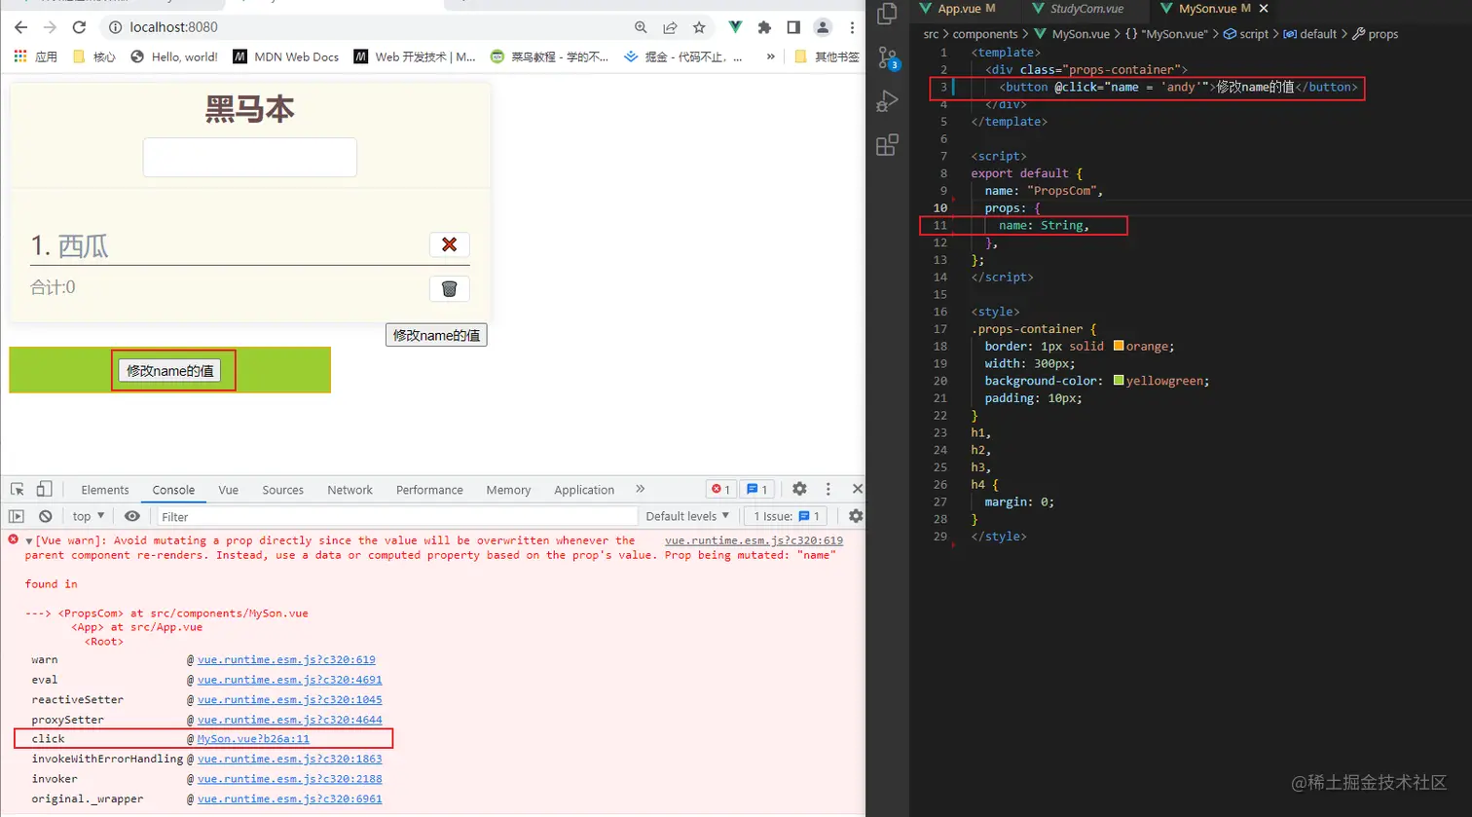Select the DevTools inspect element tool
The height and width of the screenshot is (817, 1472).
pos(18,490)
